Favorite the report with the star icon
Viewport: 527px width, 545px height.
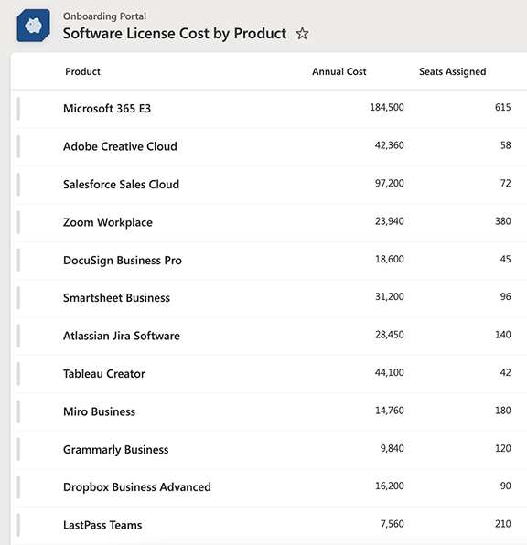pyautogui.click(x=302, y=34)
